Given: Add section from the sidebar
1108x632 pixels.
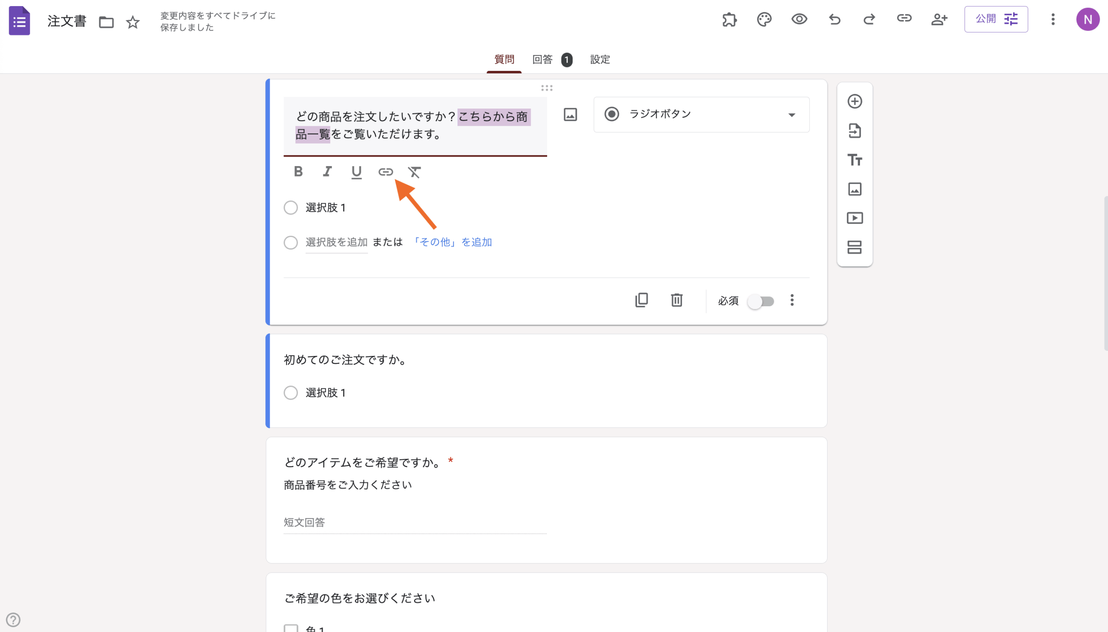Looking at the screenshot, I should coord(854,247).
